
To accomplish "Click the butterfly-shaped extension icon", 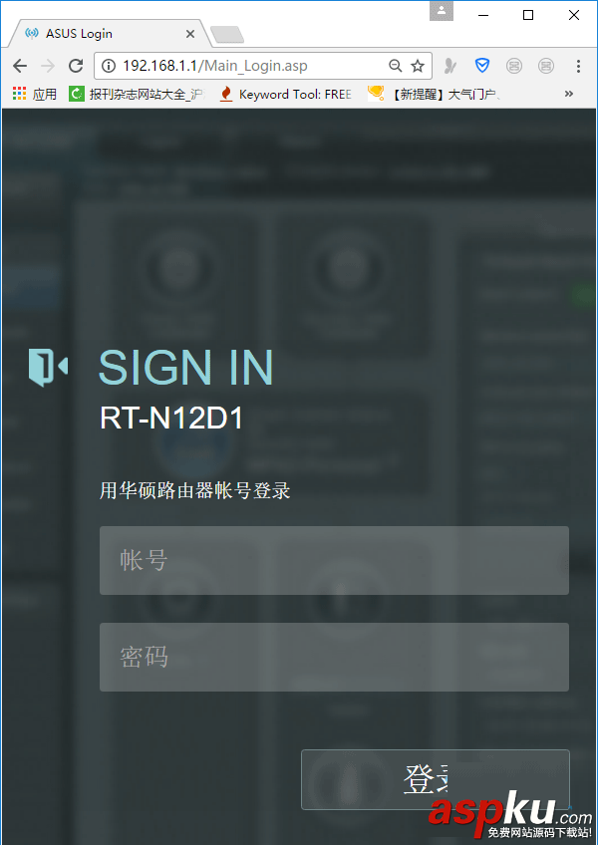I will pyautogui.click(x=450, y=66).
